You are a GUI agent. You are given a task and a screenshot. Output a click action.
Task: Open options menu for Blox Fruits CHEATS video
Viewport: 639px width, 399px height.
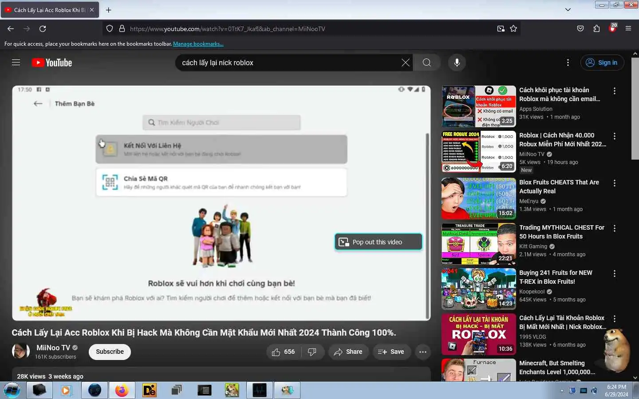click(x=615, y=183)
